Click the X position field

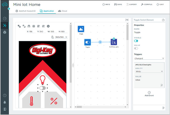click(31, 31)
